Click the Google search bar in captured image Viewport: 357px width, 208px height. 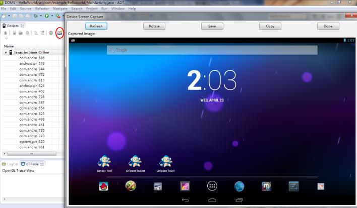[212, 50]
